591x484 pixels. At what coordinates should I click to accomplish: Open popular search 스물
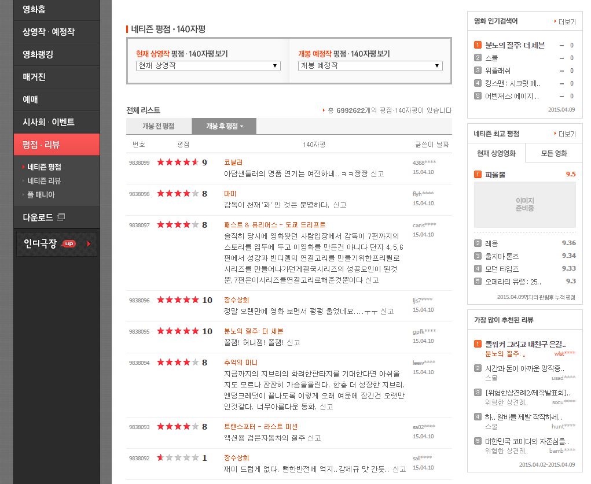[491, 58]
